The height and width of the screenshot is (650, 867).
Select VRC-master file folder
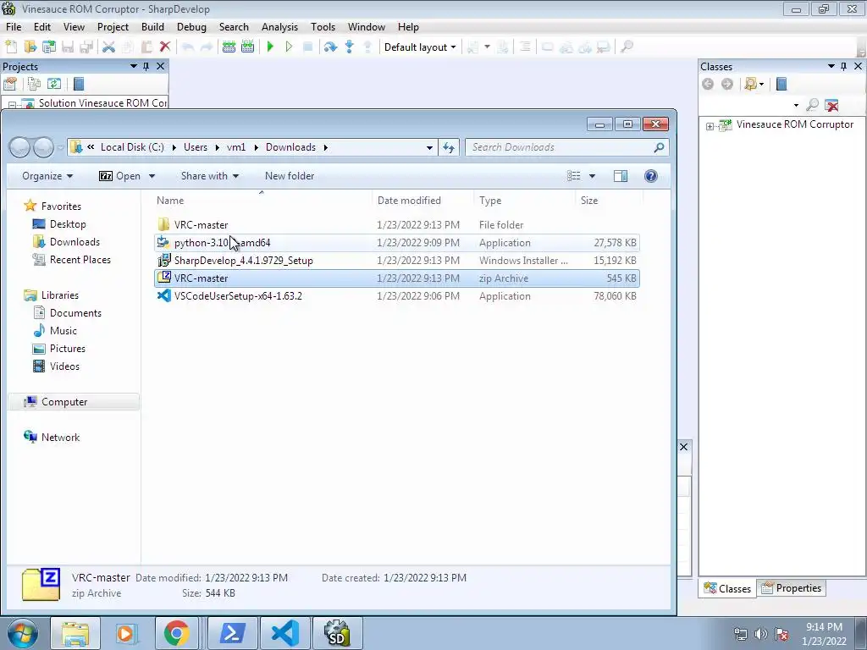point(396,225)
